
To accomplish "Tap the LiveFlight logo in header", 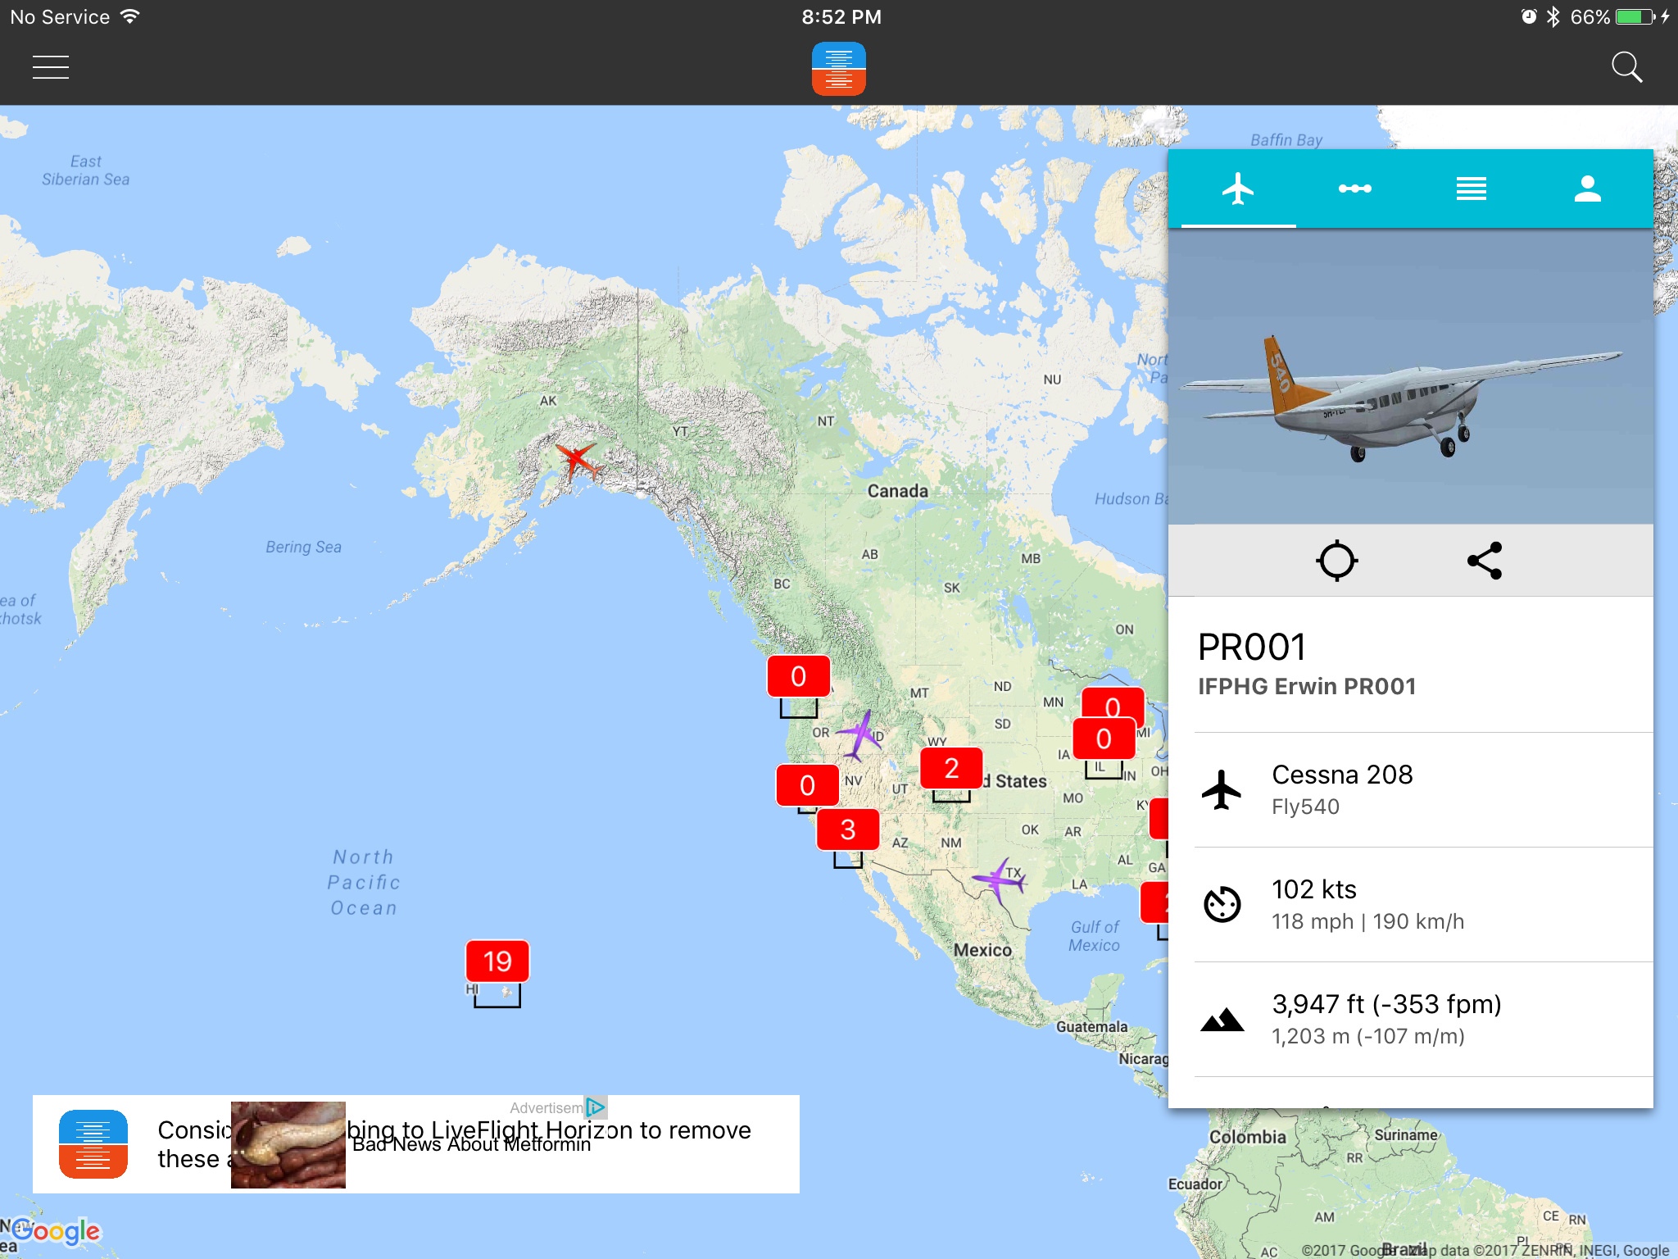I will tap(838, 69).
